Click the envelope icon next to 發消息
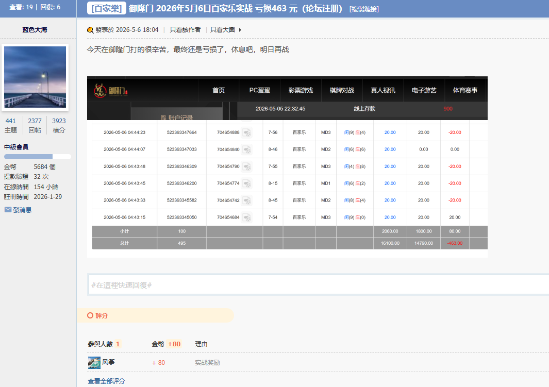Screen dimensions: 549x387 (x=8, y=210)
